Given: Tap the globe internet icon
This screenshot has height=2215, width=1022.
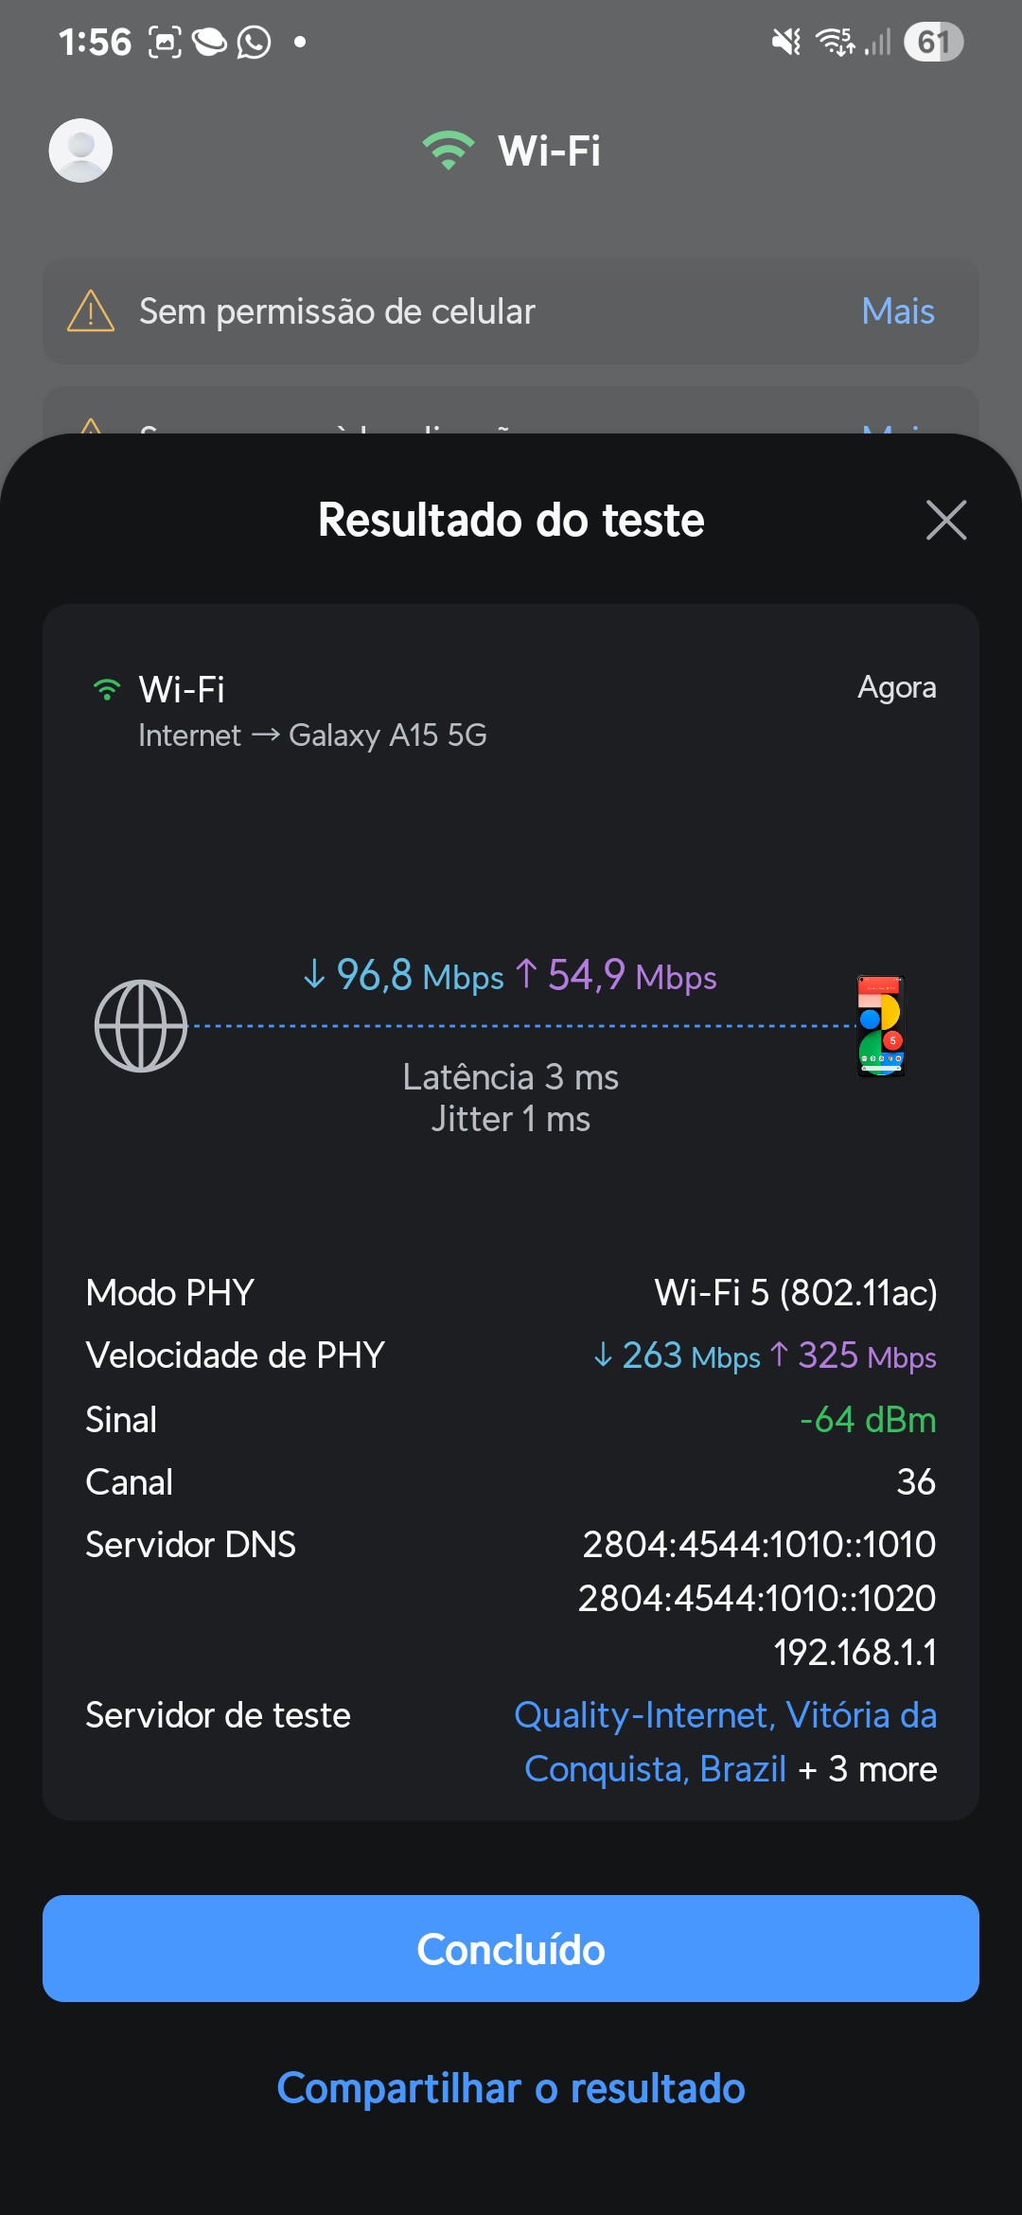Looking at the screenshot, I should pos(141,1026).
